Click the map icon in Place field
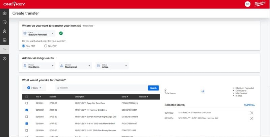Viewport: 270px width, 137px height. [x=25, y=33]
